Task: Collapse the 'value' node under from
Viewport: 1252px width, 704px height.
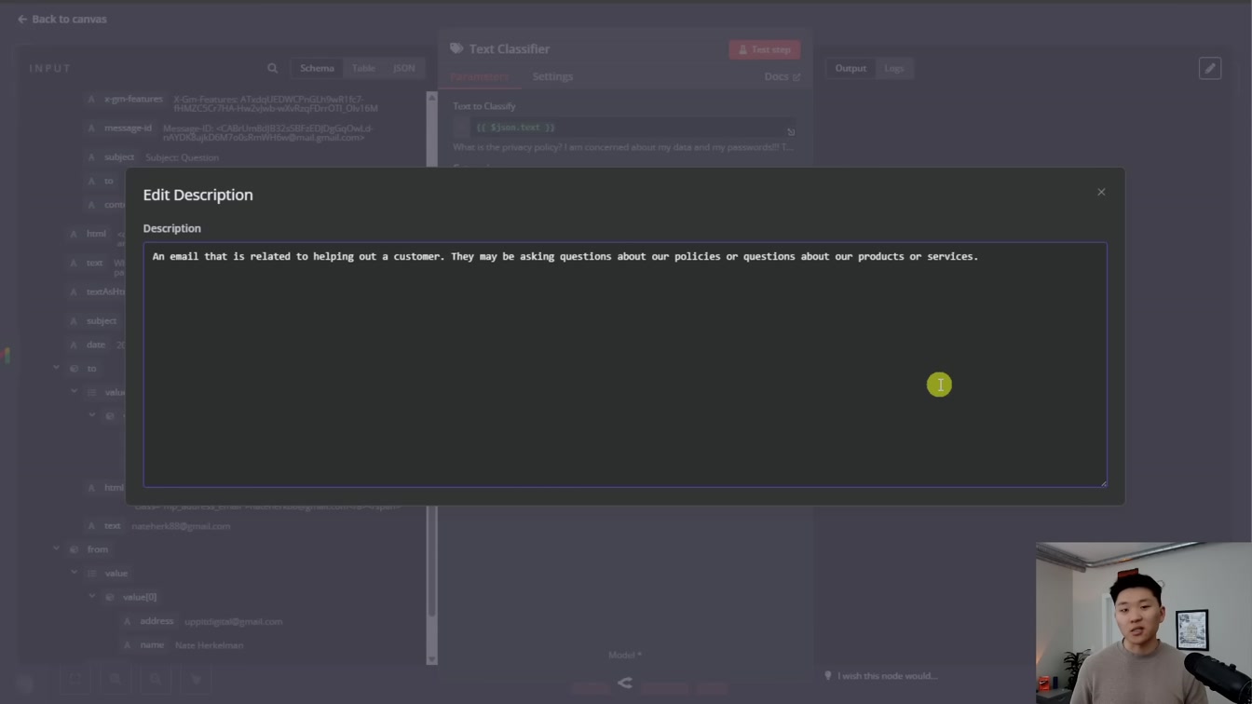Action: coord(74,573)
